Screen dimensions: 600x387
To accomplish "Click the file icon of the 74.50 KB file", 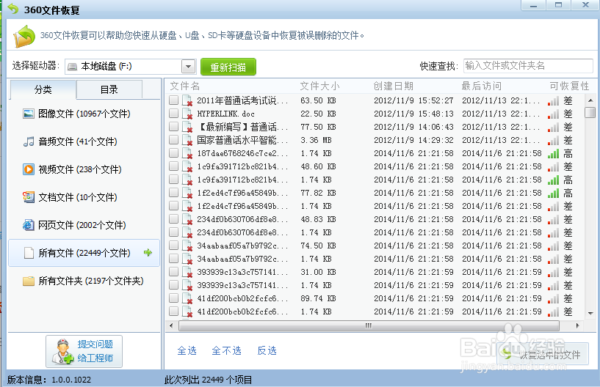I will 187,246.
